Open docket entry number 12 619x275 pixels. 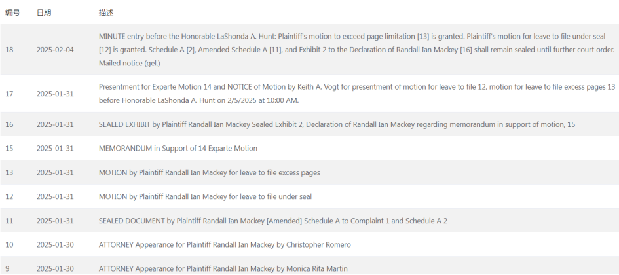pos(9,196)
